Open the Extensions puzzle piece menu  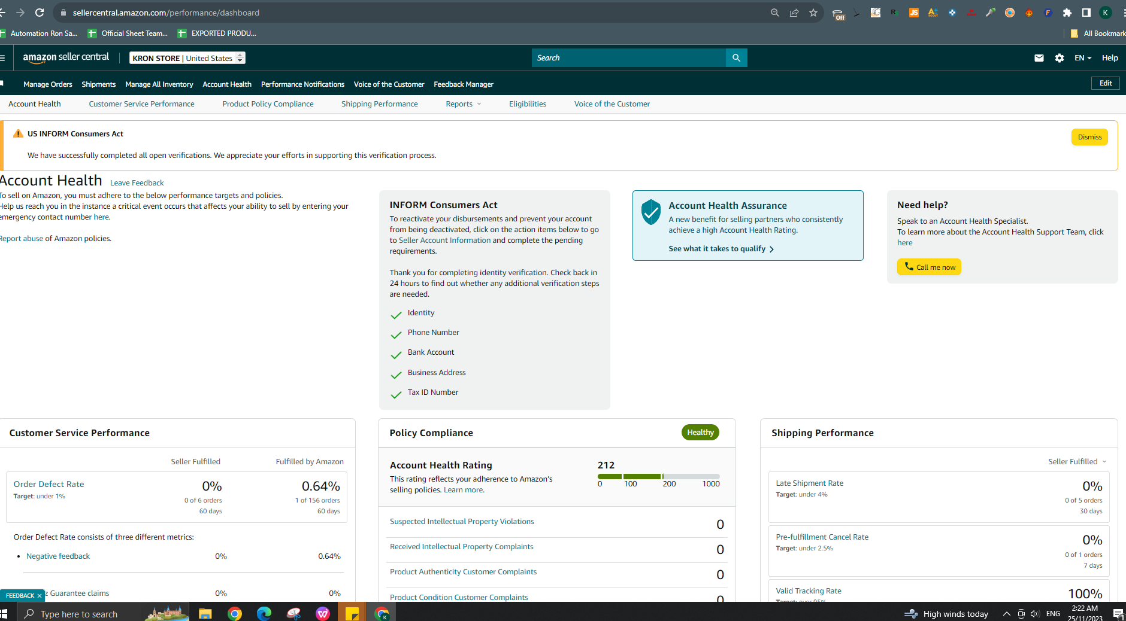1067,13
